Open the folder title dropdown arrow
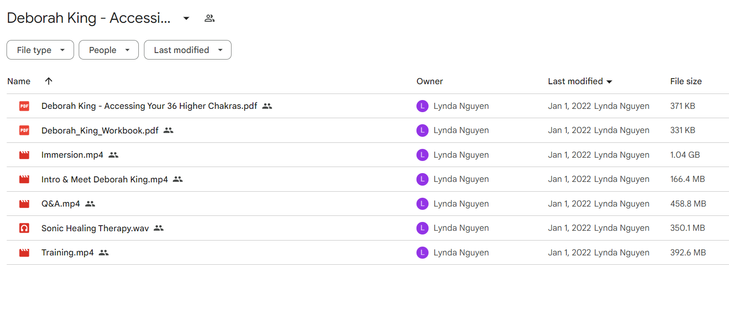Viewport: 729px width, 335px height. [x=186, y=19]
